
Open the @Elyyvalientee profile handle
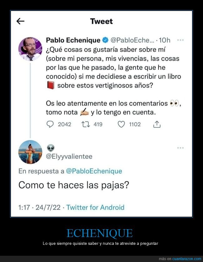69,156
